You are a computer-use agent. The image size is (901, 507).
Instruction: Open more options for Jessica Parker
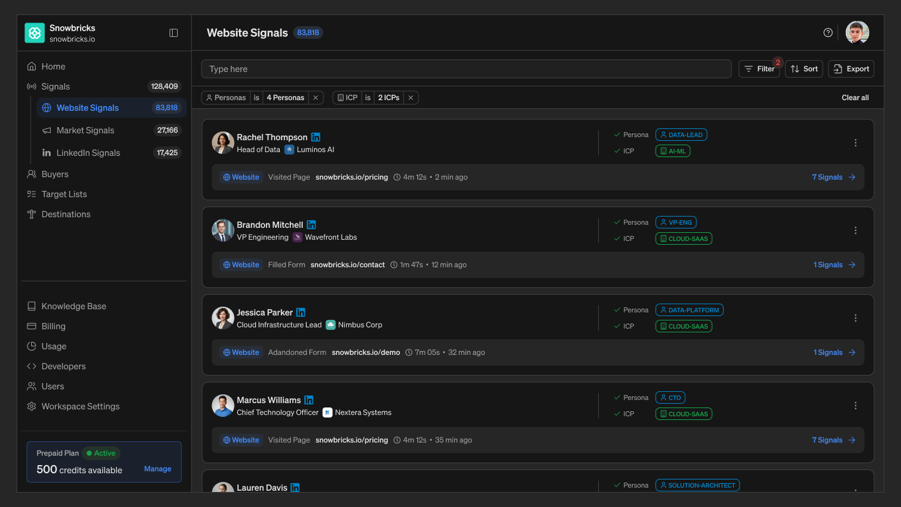[855, 318]
